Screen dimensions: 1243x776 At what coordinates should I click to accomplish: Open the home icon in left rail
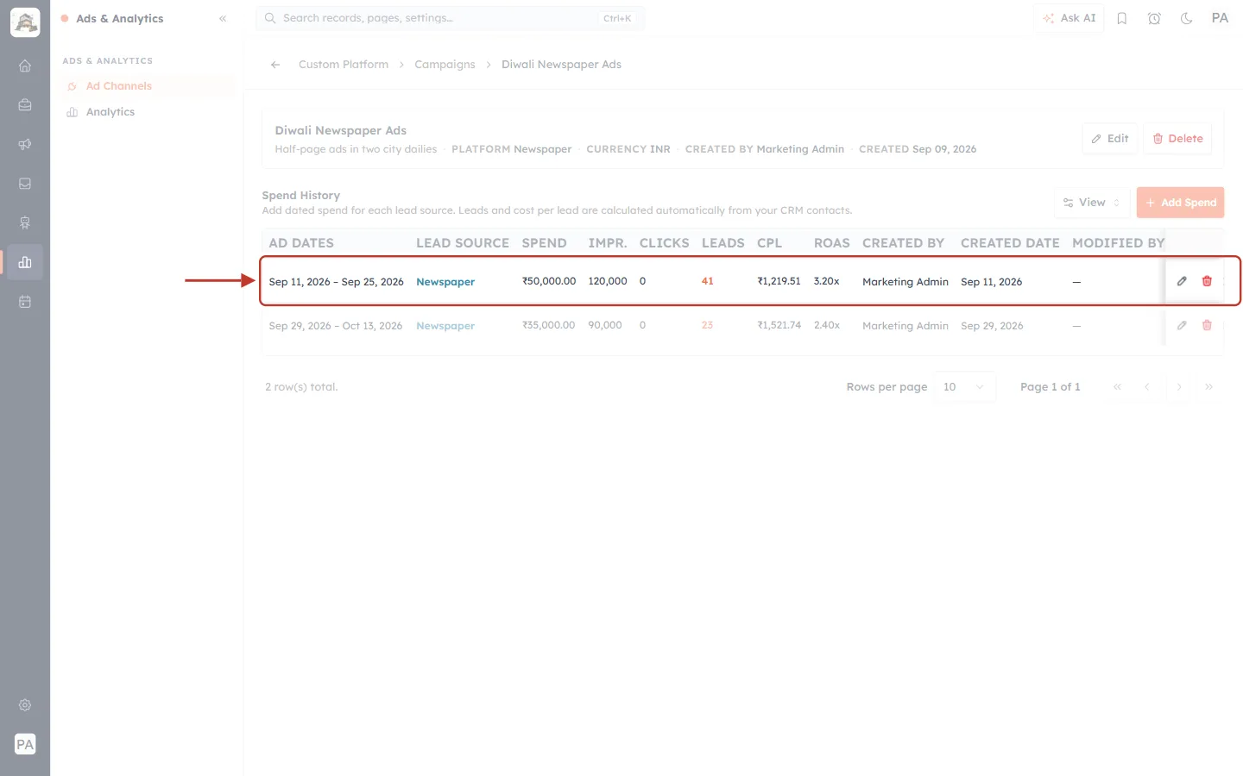(x=25, y=66)
